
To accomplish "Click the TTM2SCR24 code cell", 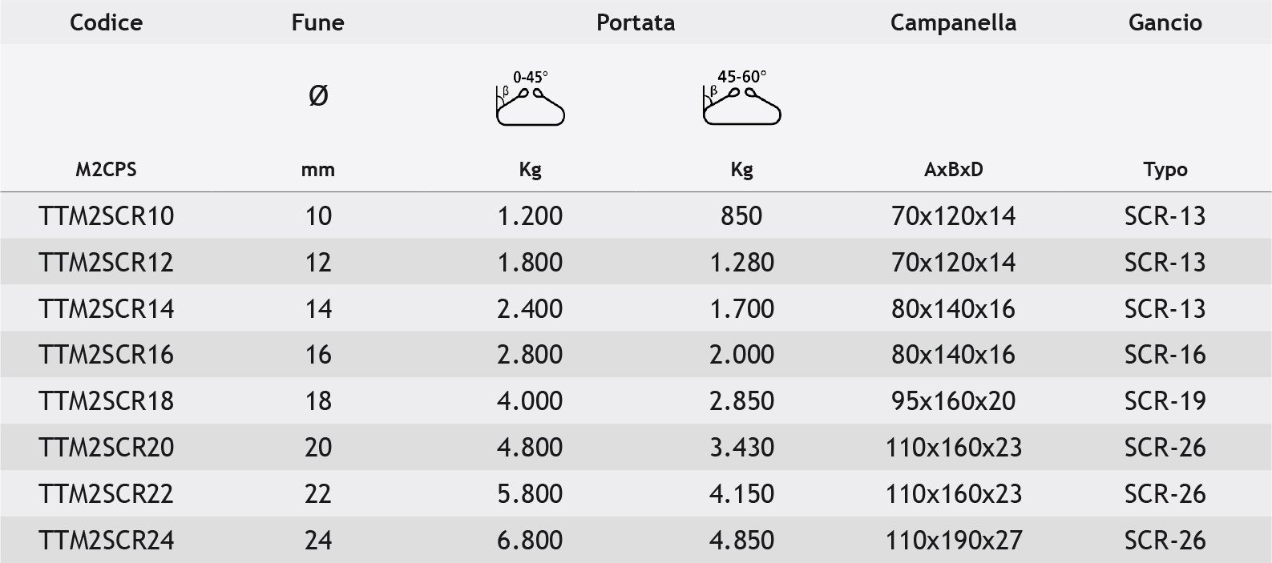I will (x=106, y=541).
